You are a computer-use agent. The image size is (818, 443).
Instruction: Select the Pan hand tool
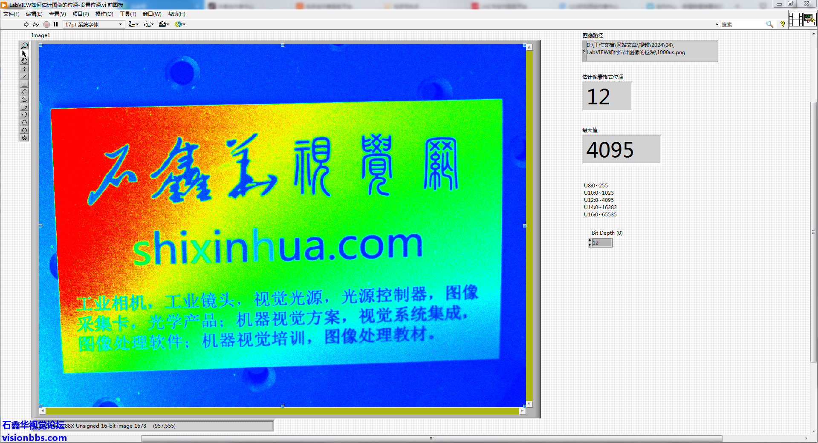click(x=24, y=61)
